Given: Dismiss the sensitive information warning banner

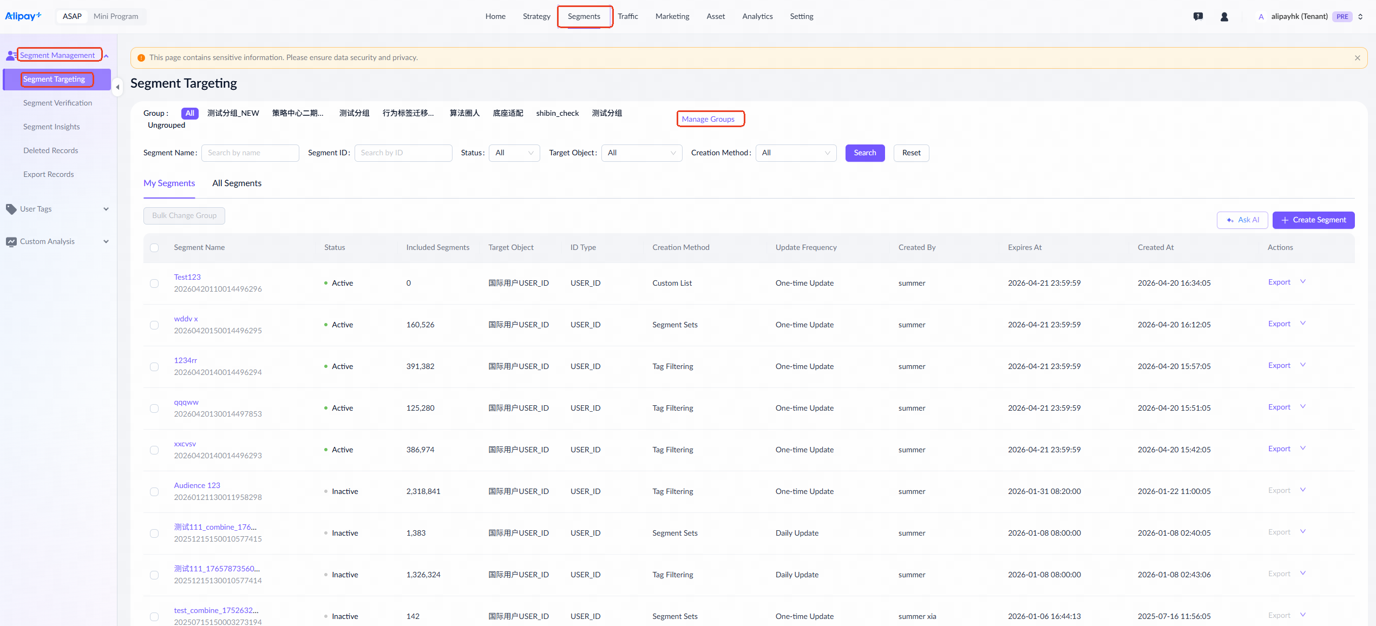Looking at the screenshot, I should 1357,58.
